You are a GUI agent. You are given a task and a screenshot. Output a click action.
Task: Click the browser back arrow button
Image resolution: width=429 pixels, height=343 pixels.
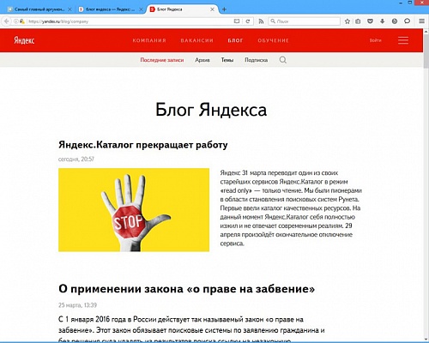[6, 21]
